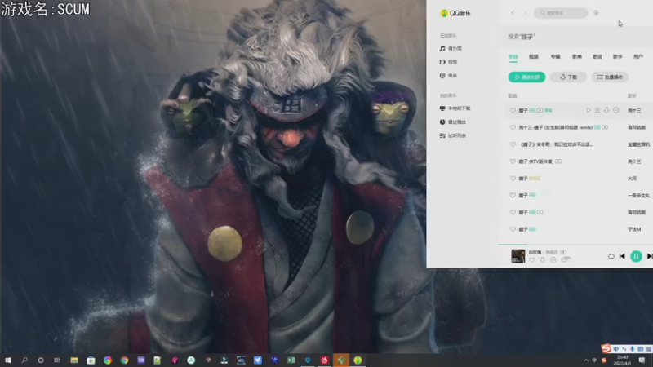Click the 批量操作 batch operations button
The height and width of the screenshot is (367, 653).
click(x=610, y=77)
